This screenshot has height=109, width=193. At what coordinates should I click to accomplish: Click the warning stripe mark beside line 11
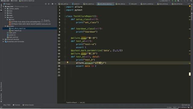190,38
